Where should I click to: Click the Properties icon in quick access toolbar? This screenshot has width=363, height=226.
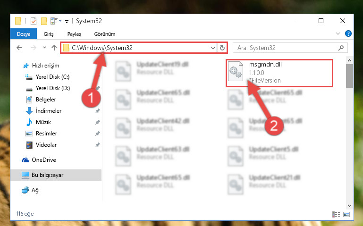tap(34, 21)
